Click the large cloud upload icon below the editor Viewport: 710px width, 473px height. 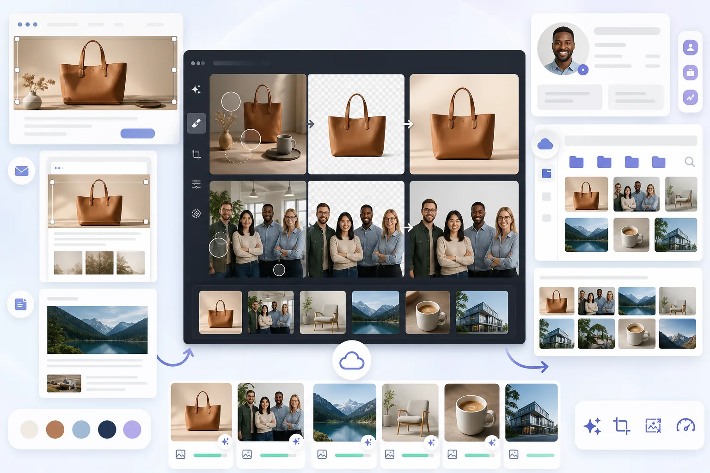(x=352, y=360)
